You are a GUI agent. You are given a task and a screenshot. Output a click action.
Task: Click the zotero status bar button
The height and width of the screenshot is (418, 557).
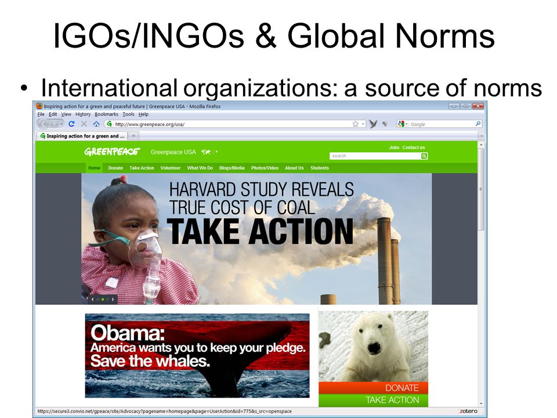tap(468, 411)
